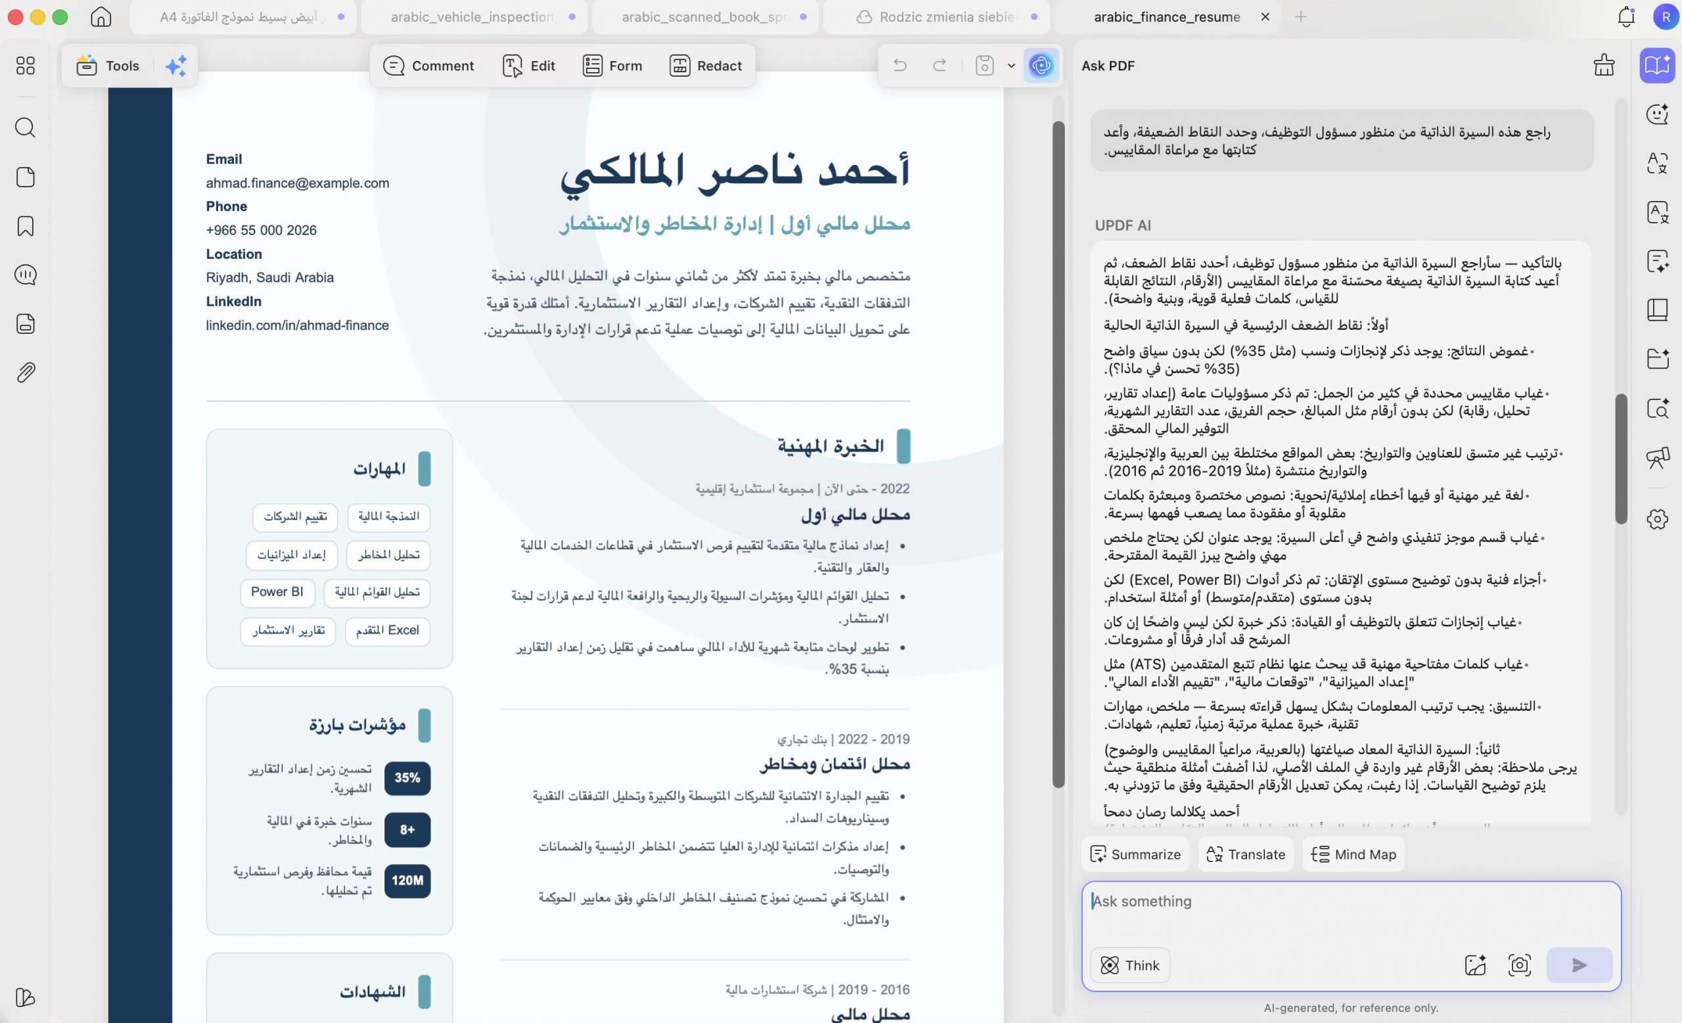Open the AI folder icon in right sidebar
The height and width of the screenshot is (1023, 1682).
[1658, 359]
